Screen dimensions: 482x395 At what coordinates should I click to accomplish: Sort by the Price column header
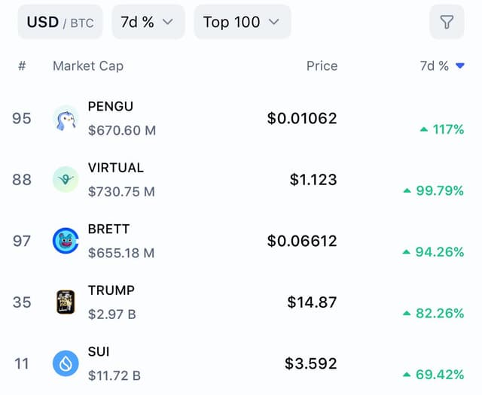pyautogui.click(x=322, y=65)
